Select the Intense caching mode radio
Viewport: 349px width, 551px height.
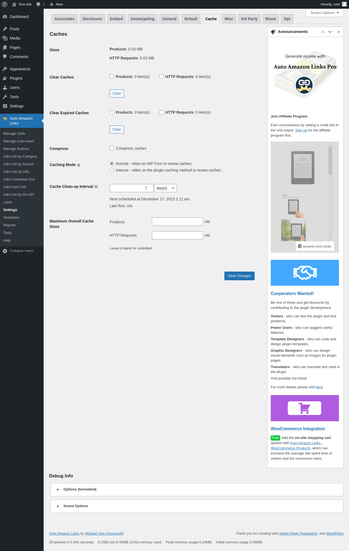112,170
